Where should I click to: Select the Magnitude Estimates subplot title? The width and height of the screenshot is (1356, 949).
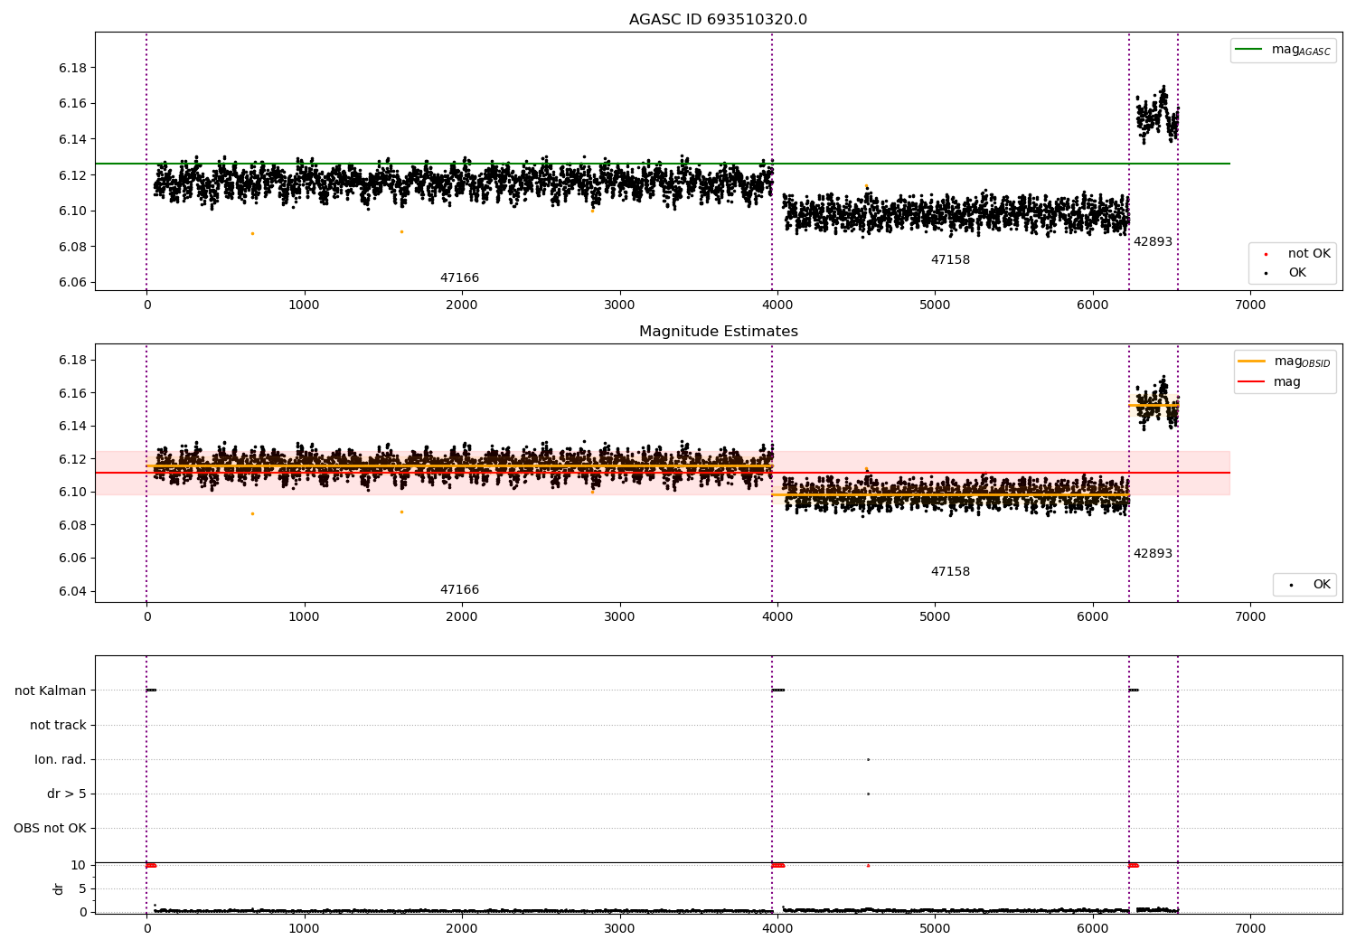(x=718, y=332)
